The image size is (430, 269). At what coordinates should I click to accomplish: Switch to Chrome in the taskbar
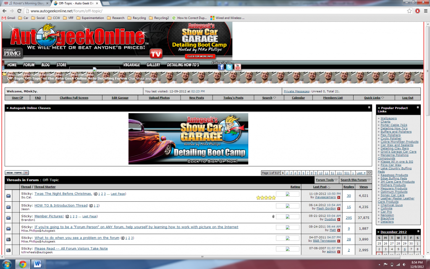pyautogui.click(x=23, y=264)
